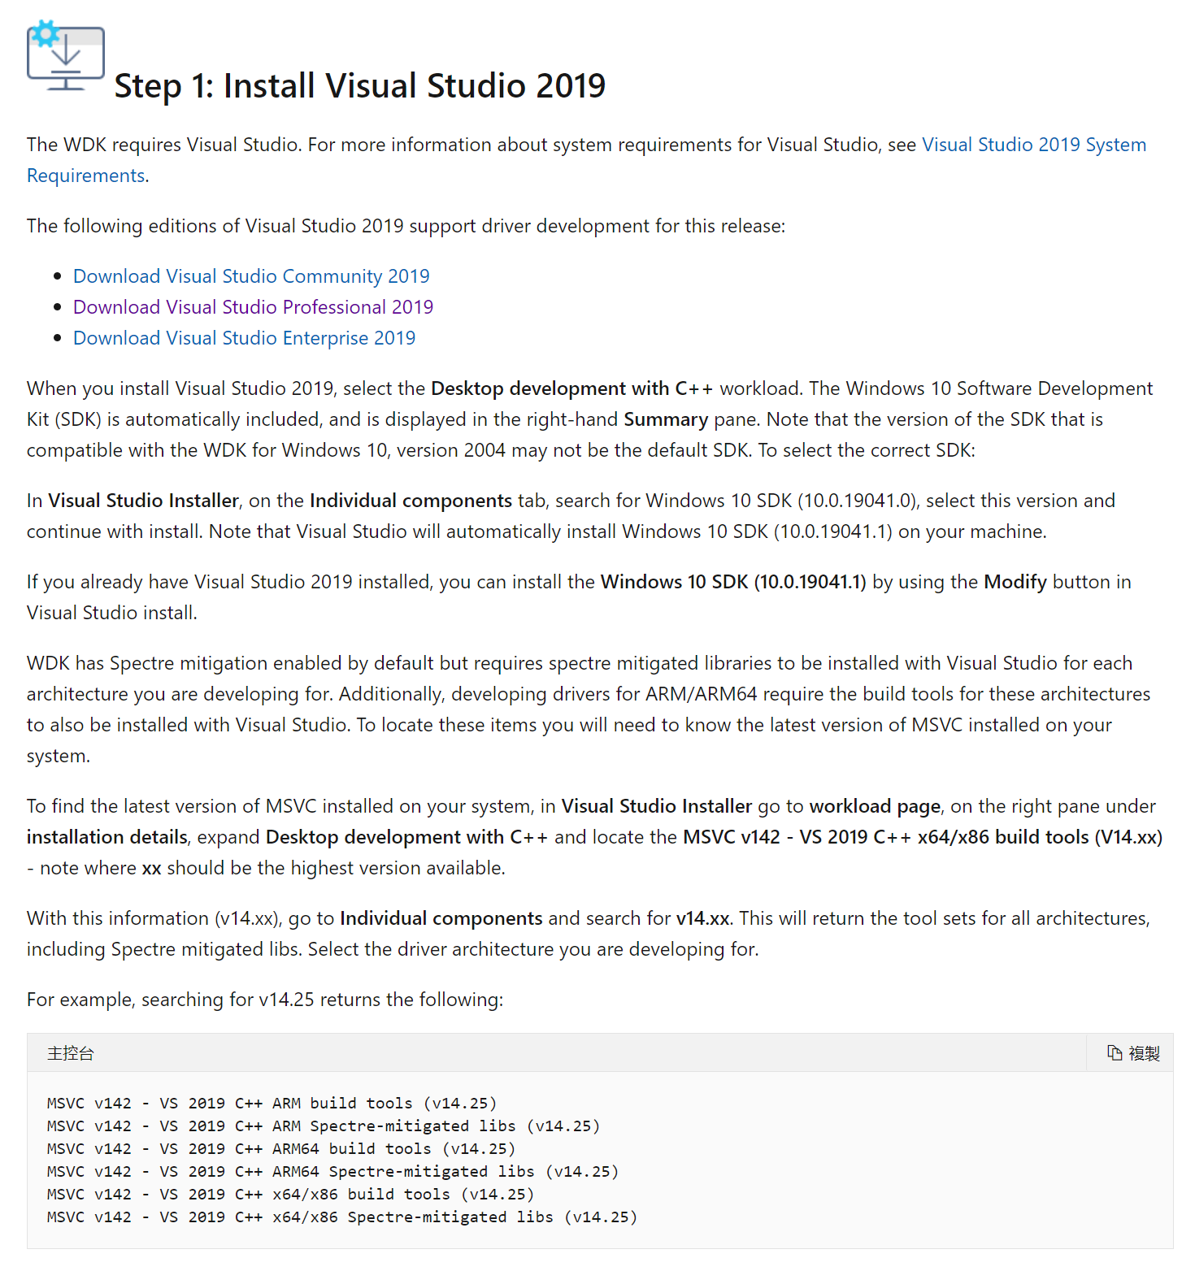Select the x64/x86 Spectre-mitigated libs line
This screenshot has width=1195, height=1271.
click(341, 1217)
